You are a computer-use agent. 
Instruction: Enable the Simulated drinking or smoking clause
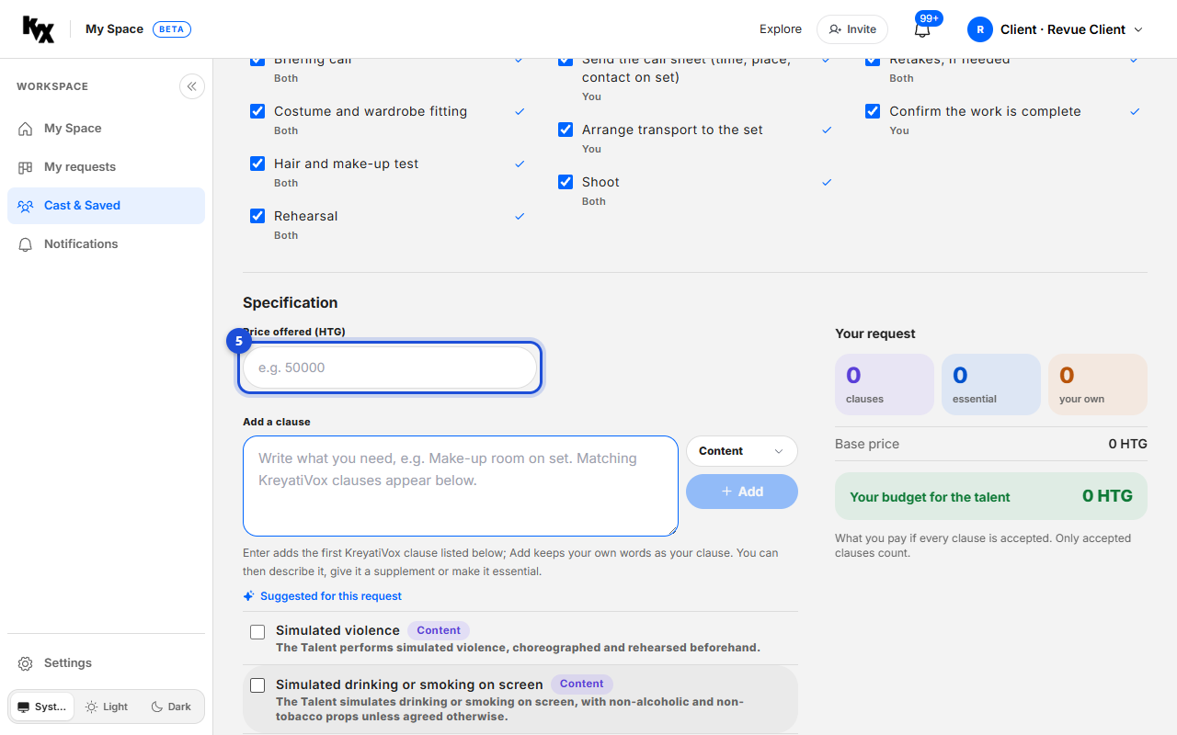point(257,685)
